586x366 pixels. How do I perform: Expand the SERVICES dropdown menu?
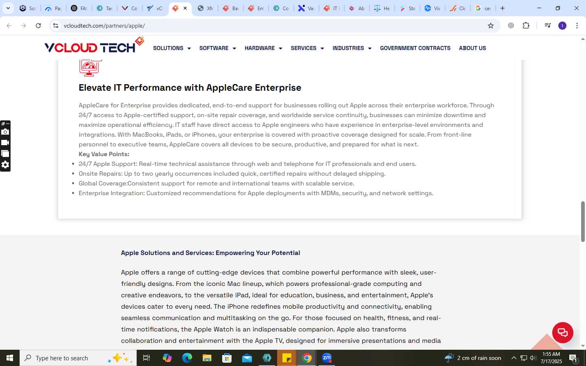307,48
